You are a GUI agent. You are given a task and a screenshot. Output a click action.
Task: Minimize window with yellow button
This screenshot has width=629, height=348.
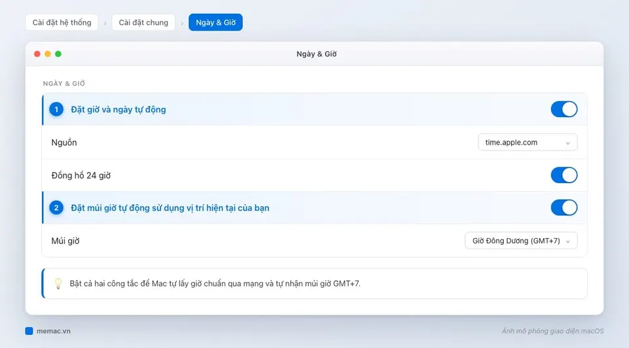pos(48,54)
